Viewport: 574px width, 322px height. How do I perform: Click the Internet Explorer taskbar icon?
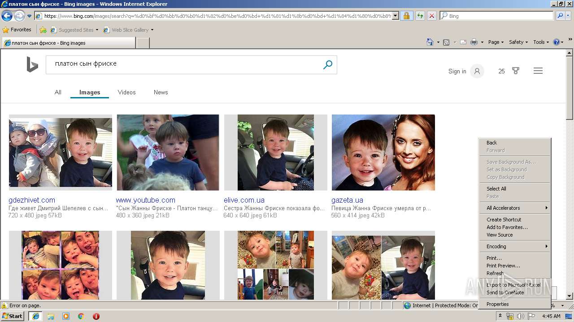tap(35, 316)
